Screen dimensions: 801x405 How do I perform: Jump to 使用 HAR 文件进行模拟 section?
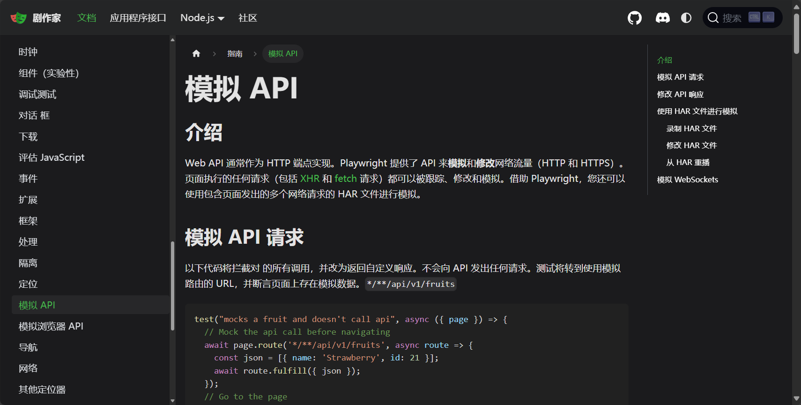697,111
